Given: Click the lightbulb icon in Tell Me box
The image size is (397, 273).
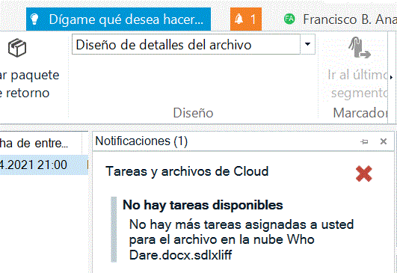Looking at the screenshot, I should pyautogui.click(x=34, y=19).
